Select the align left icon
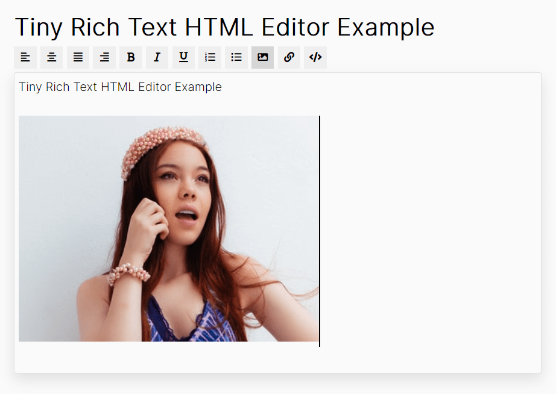 point(25,57)
